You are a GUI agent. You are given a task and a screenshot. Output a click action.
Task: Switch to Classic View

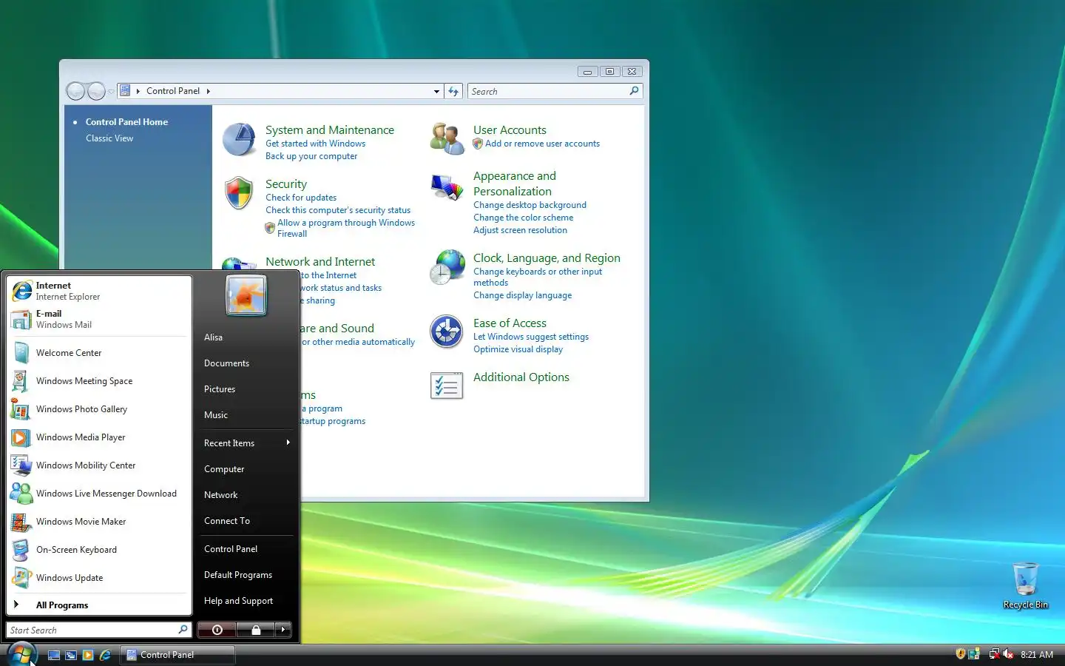[109, 138]
